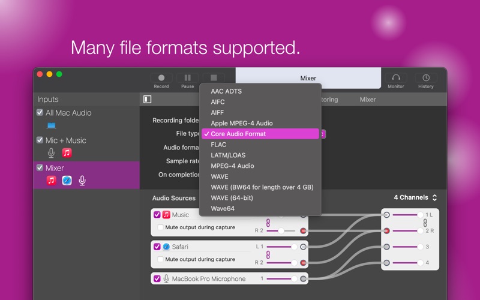
Task: Choose Wave64 file type
Action: 260,208
